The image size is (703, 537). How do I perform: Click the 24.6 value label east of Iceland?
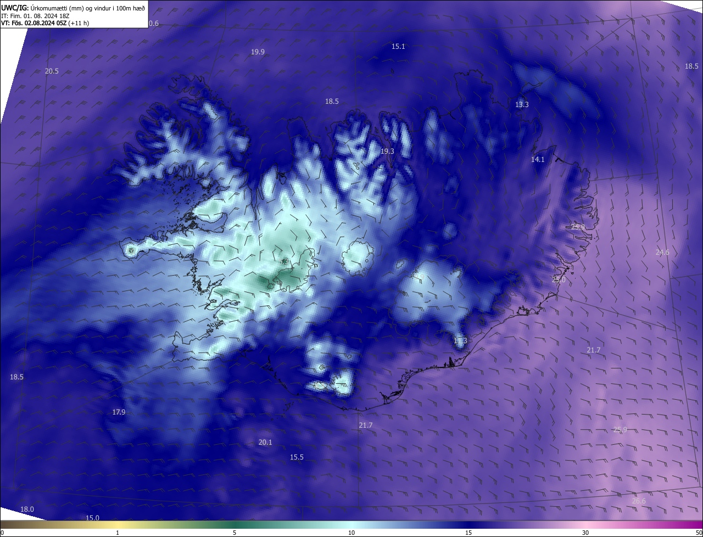pos(662,252)
